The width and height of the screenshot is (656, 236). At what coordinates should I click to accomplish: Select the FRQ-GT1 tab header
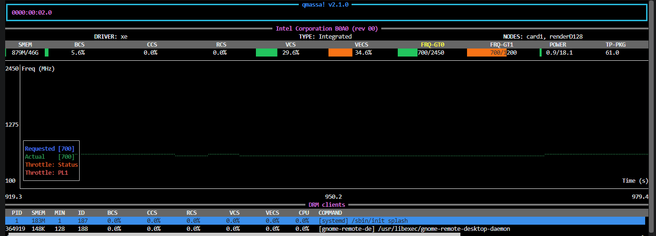point(501,45)
